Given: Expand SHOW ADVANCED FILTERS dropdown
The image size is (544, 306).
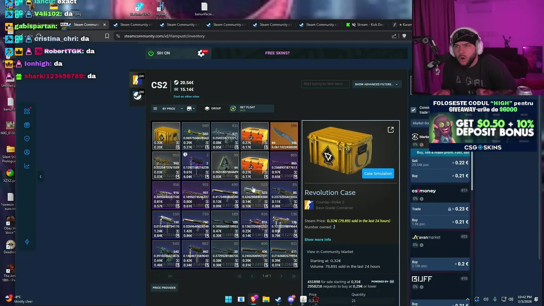Looking at the screenshot, I should click(376, 84).
